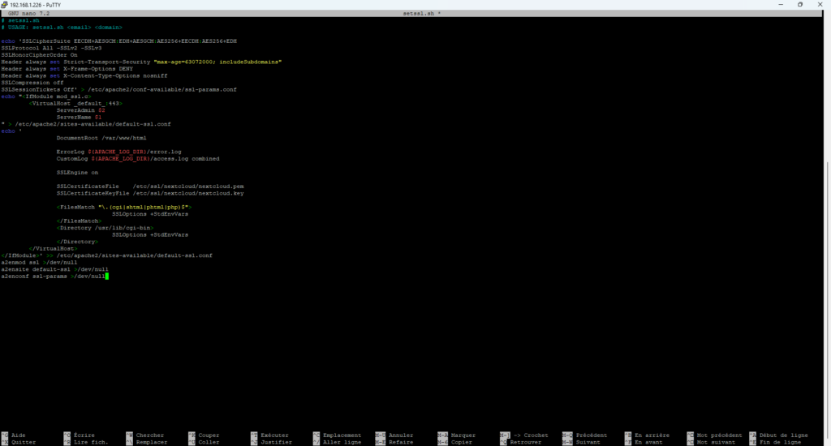The image size is (831, 446).
Task: Place cursor on '# setssl.sh' comment line
Action: point(20,20)
